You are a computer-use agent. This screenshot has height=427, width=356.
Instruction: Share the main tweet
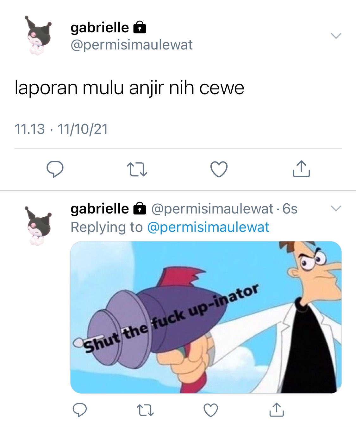click(301, 168)
